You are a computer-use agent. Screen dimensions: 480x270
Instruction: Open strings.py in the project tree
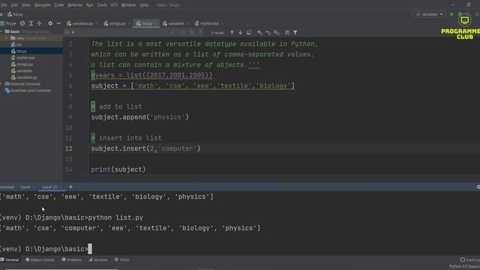[22, 64]
